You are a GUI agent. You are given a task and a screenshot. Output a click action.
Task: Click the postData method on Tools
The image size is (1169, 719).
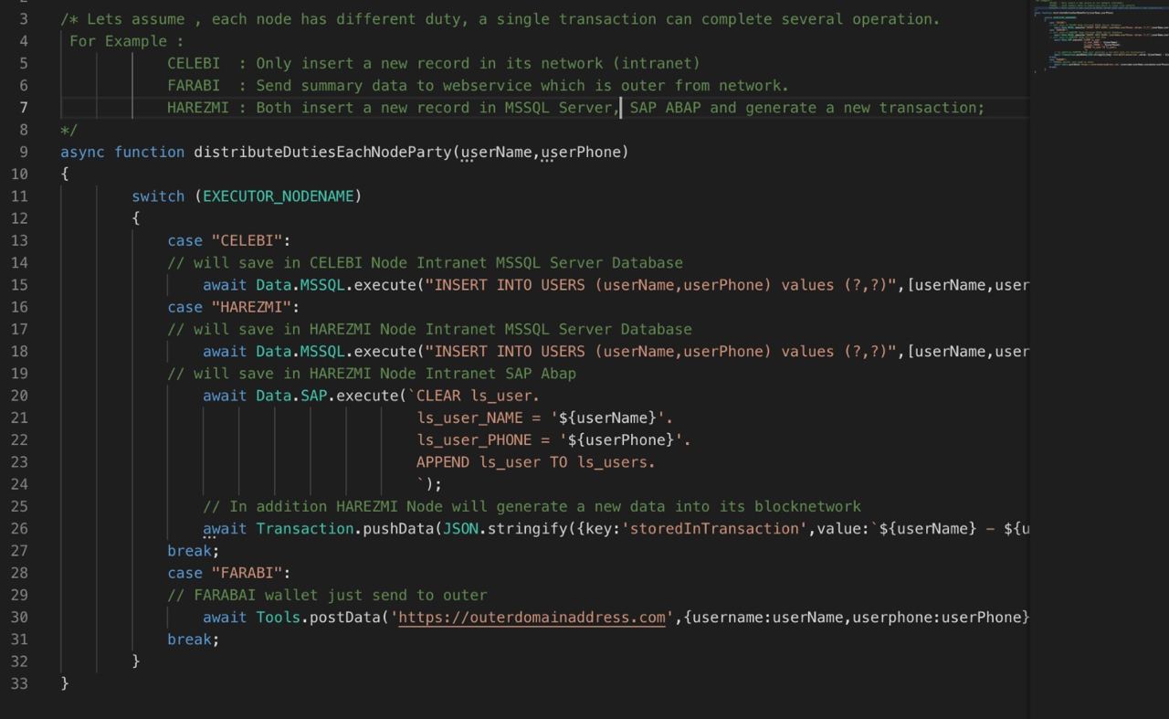pyautogui.click(x=345, y=618)
